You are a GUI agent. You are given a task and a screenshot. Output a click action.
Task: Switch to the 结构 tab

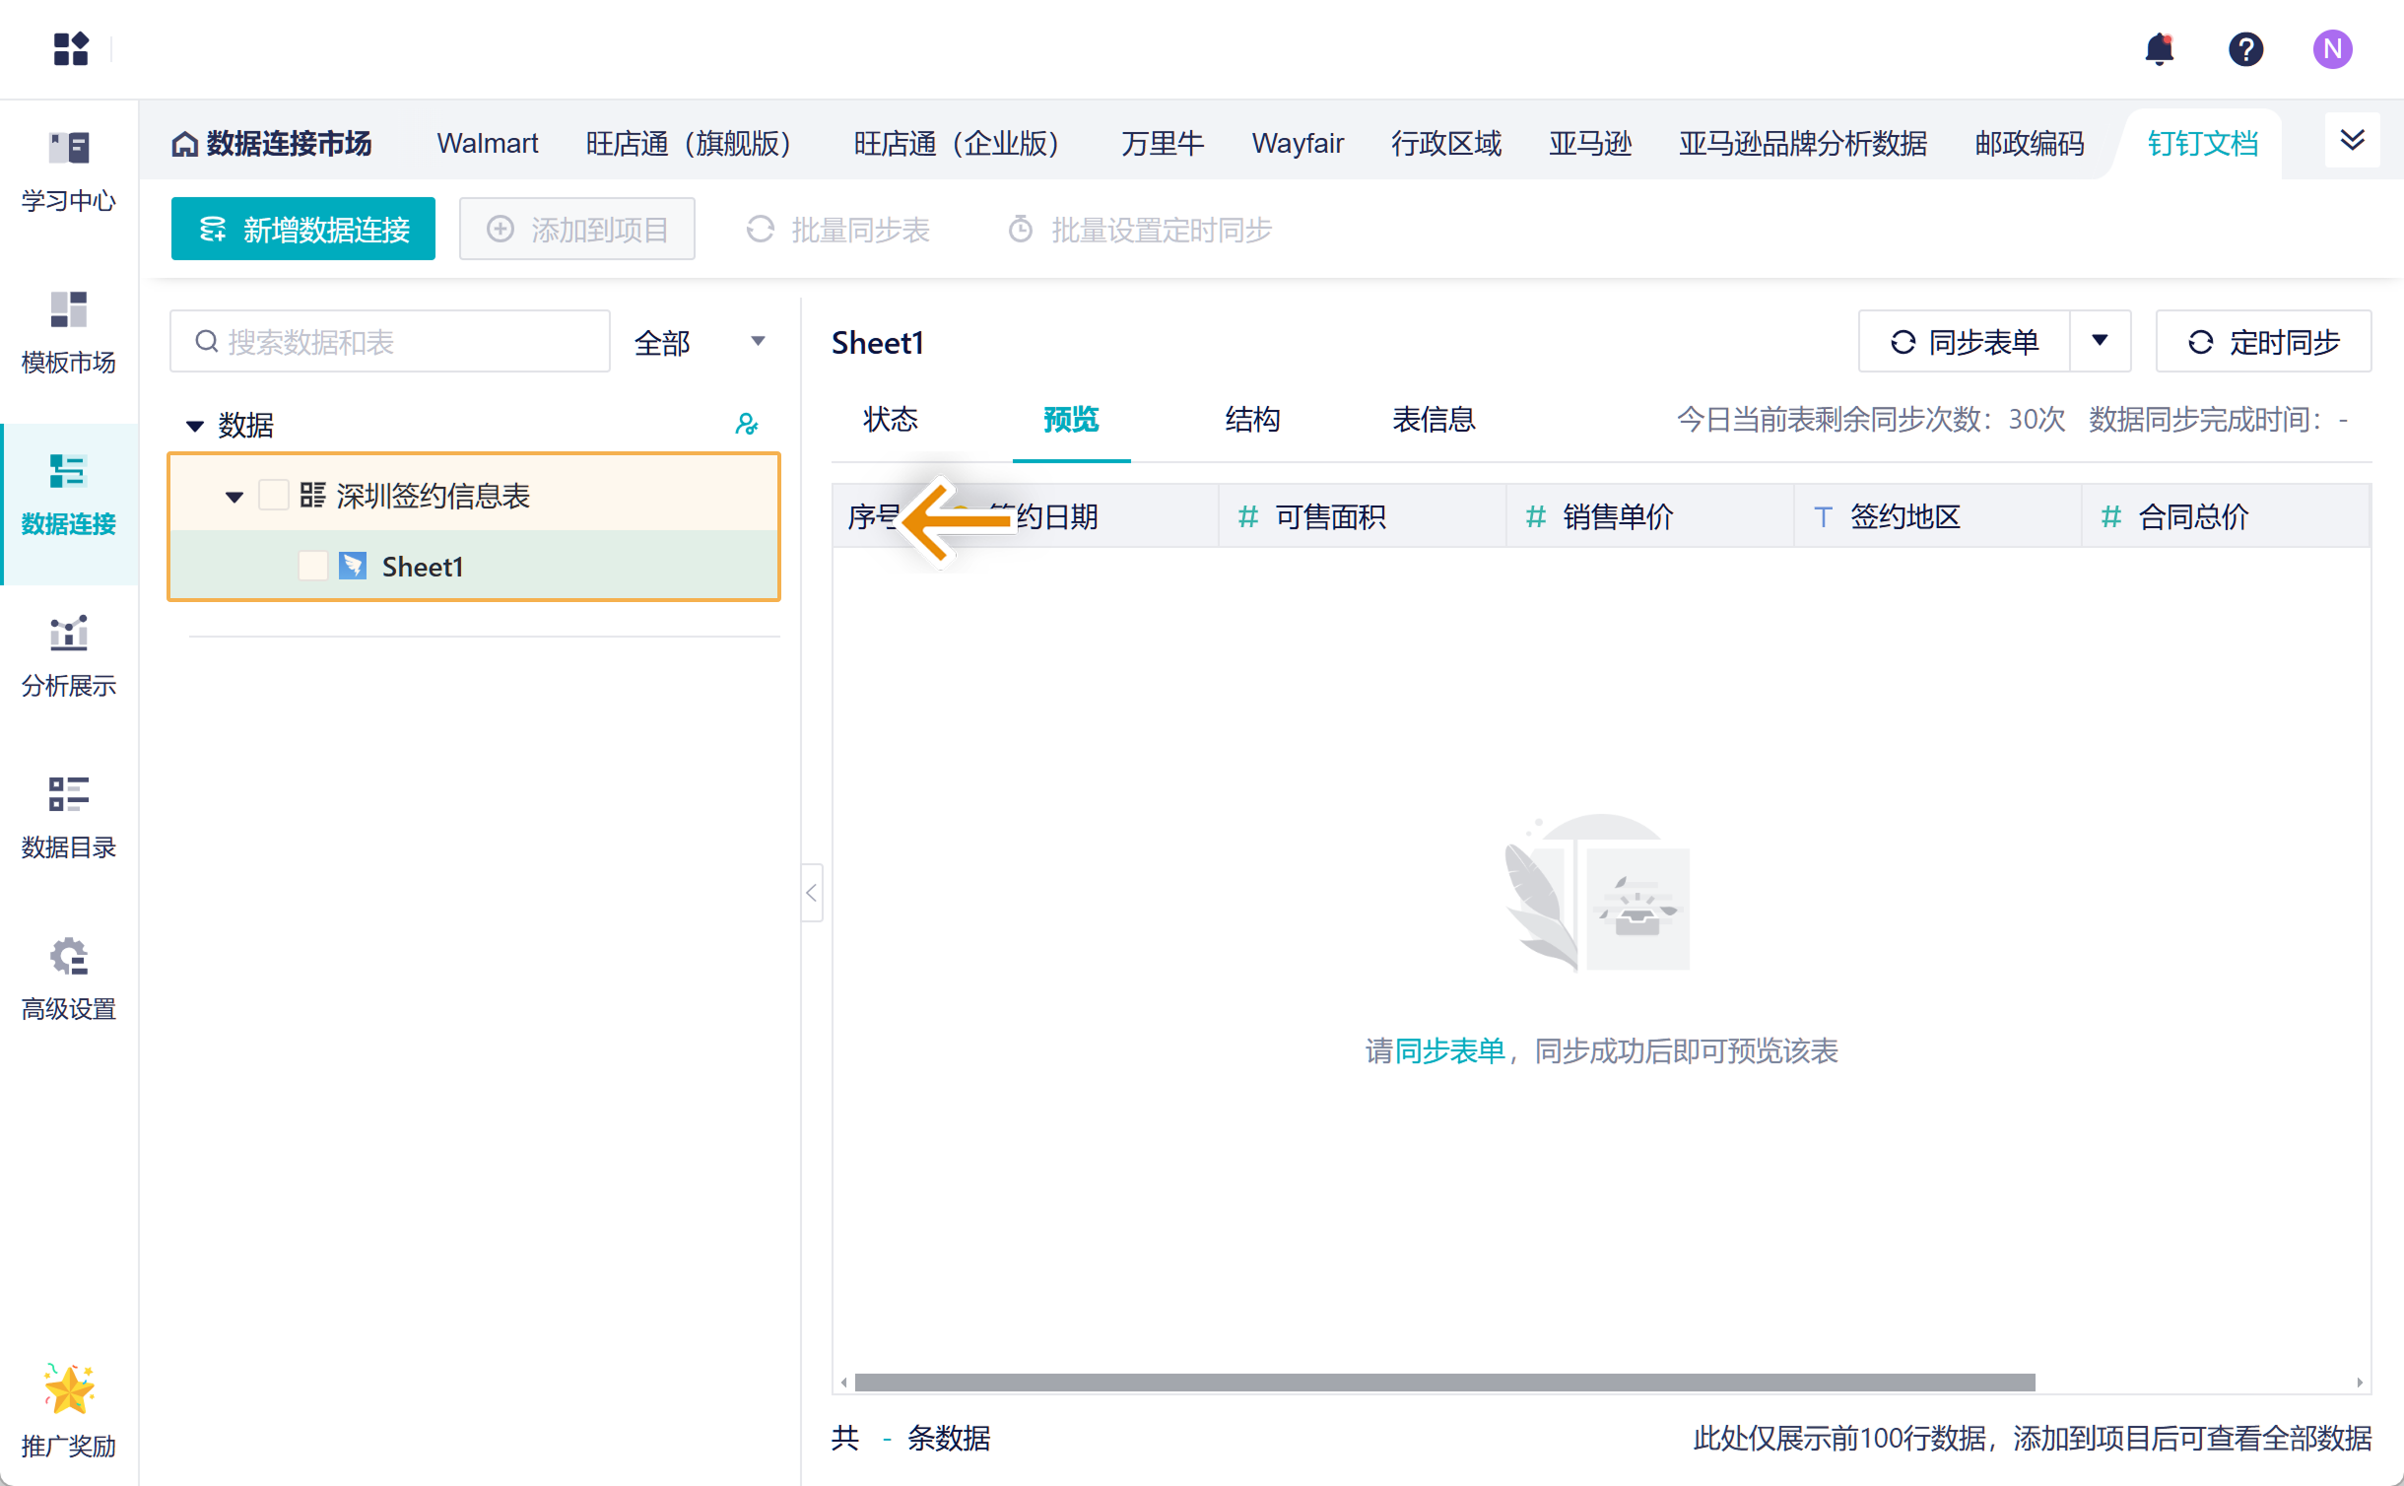(x=1252, y=420)
